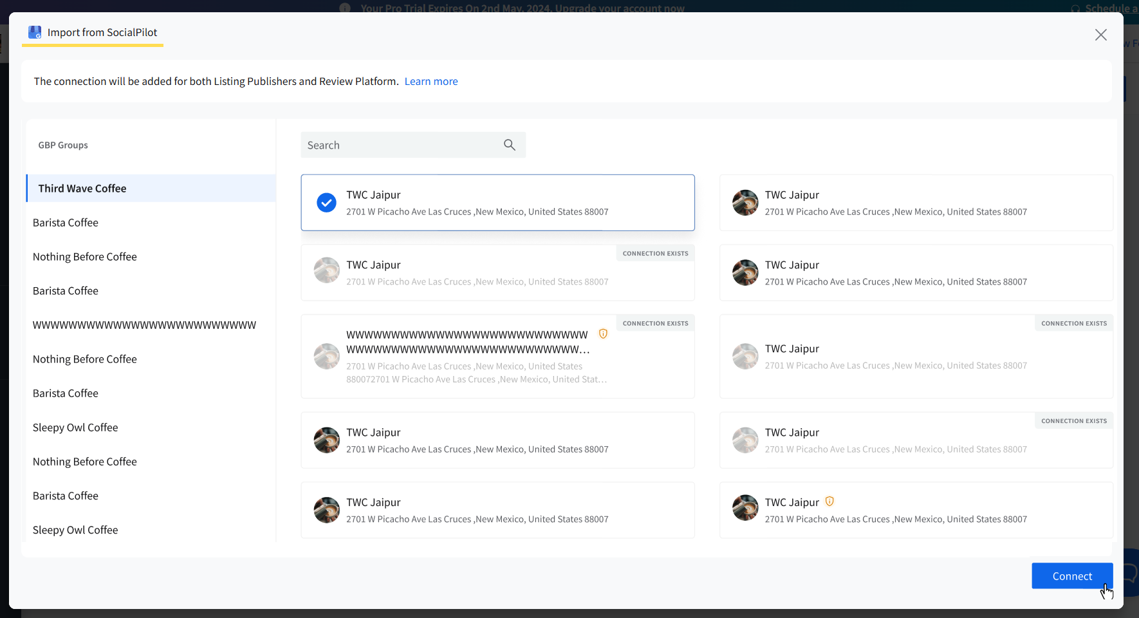
Task: Click the Connect button
Action: (1072, 576)
